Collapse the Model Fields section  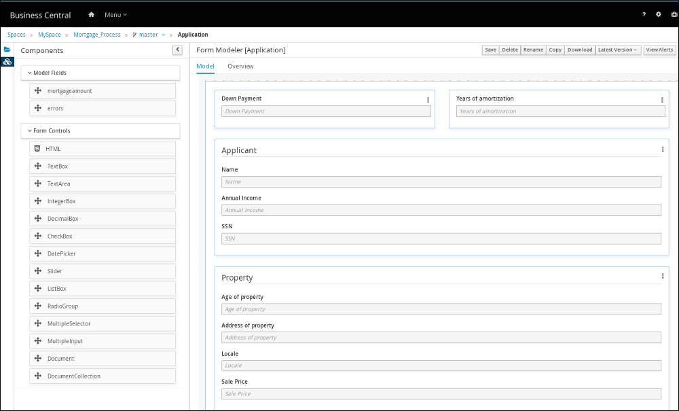click(30, 73)
